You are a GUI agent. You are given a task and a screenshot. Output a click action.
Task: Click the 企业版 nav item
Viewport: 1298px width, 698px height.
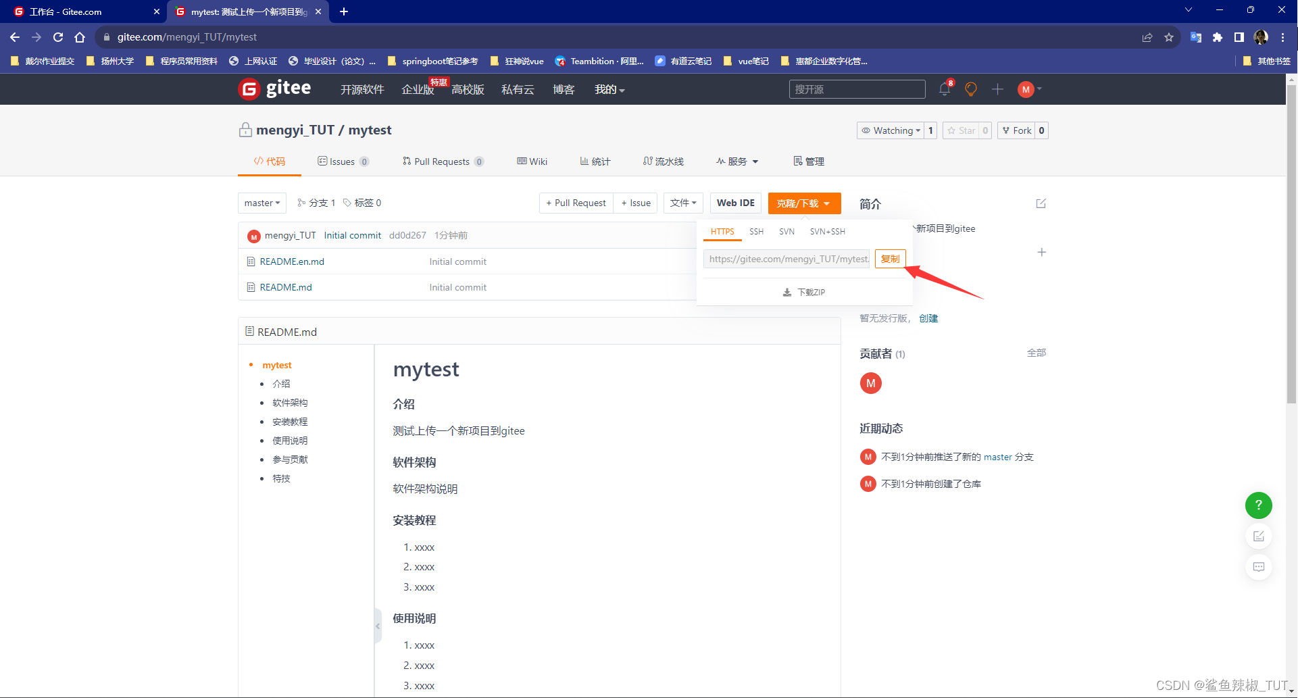pos(418,89)
